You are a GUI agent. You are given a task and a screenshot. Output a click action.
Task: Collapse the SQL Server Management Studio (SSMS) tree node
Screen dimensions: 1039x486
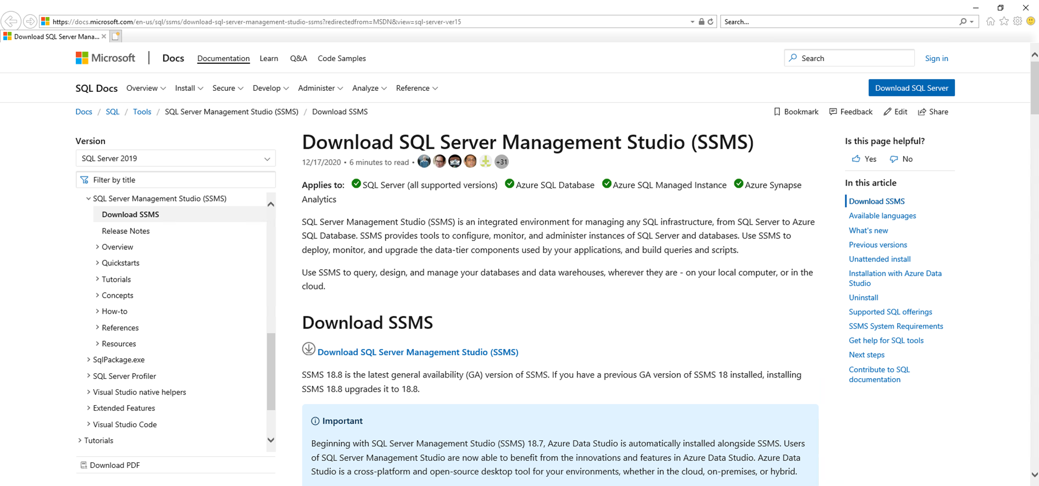(x=88, y=199)
